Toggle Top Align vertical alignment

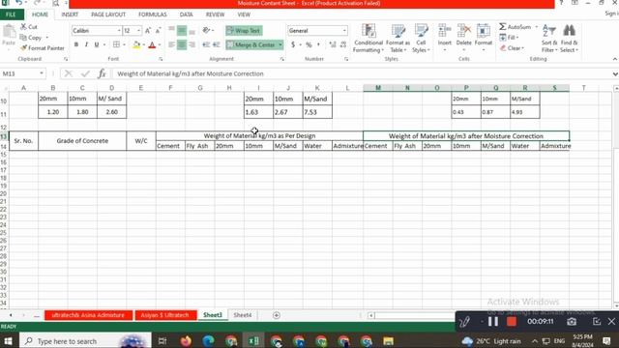[171, 30]
